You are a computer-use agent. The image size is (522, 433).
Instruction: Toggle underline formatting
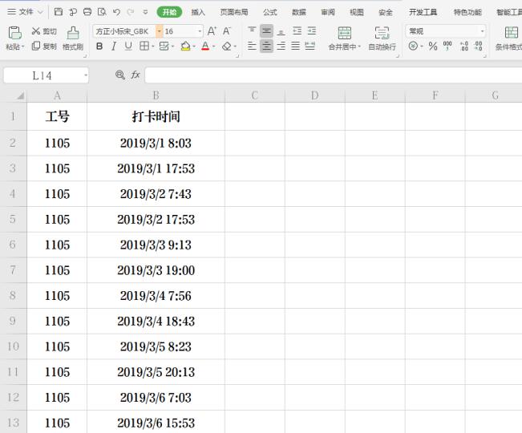[128, 46]
